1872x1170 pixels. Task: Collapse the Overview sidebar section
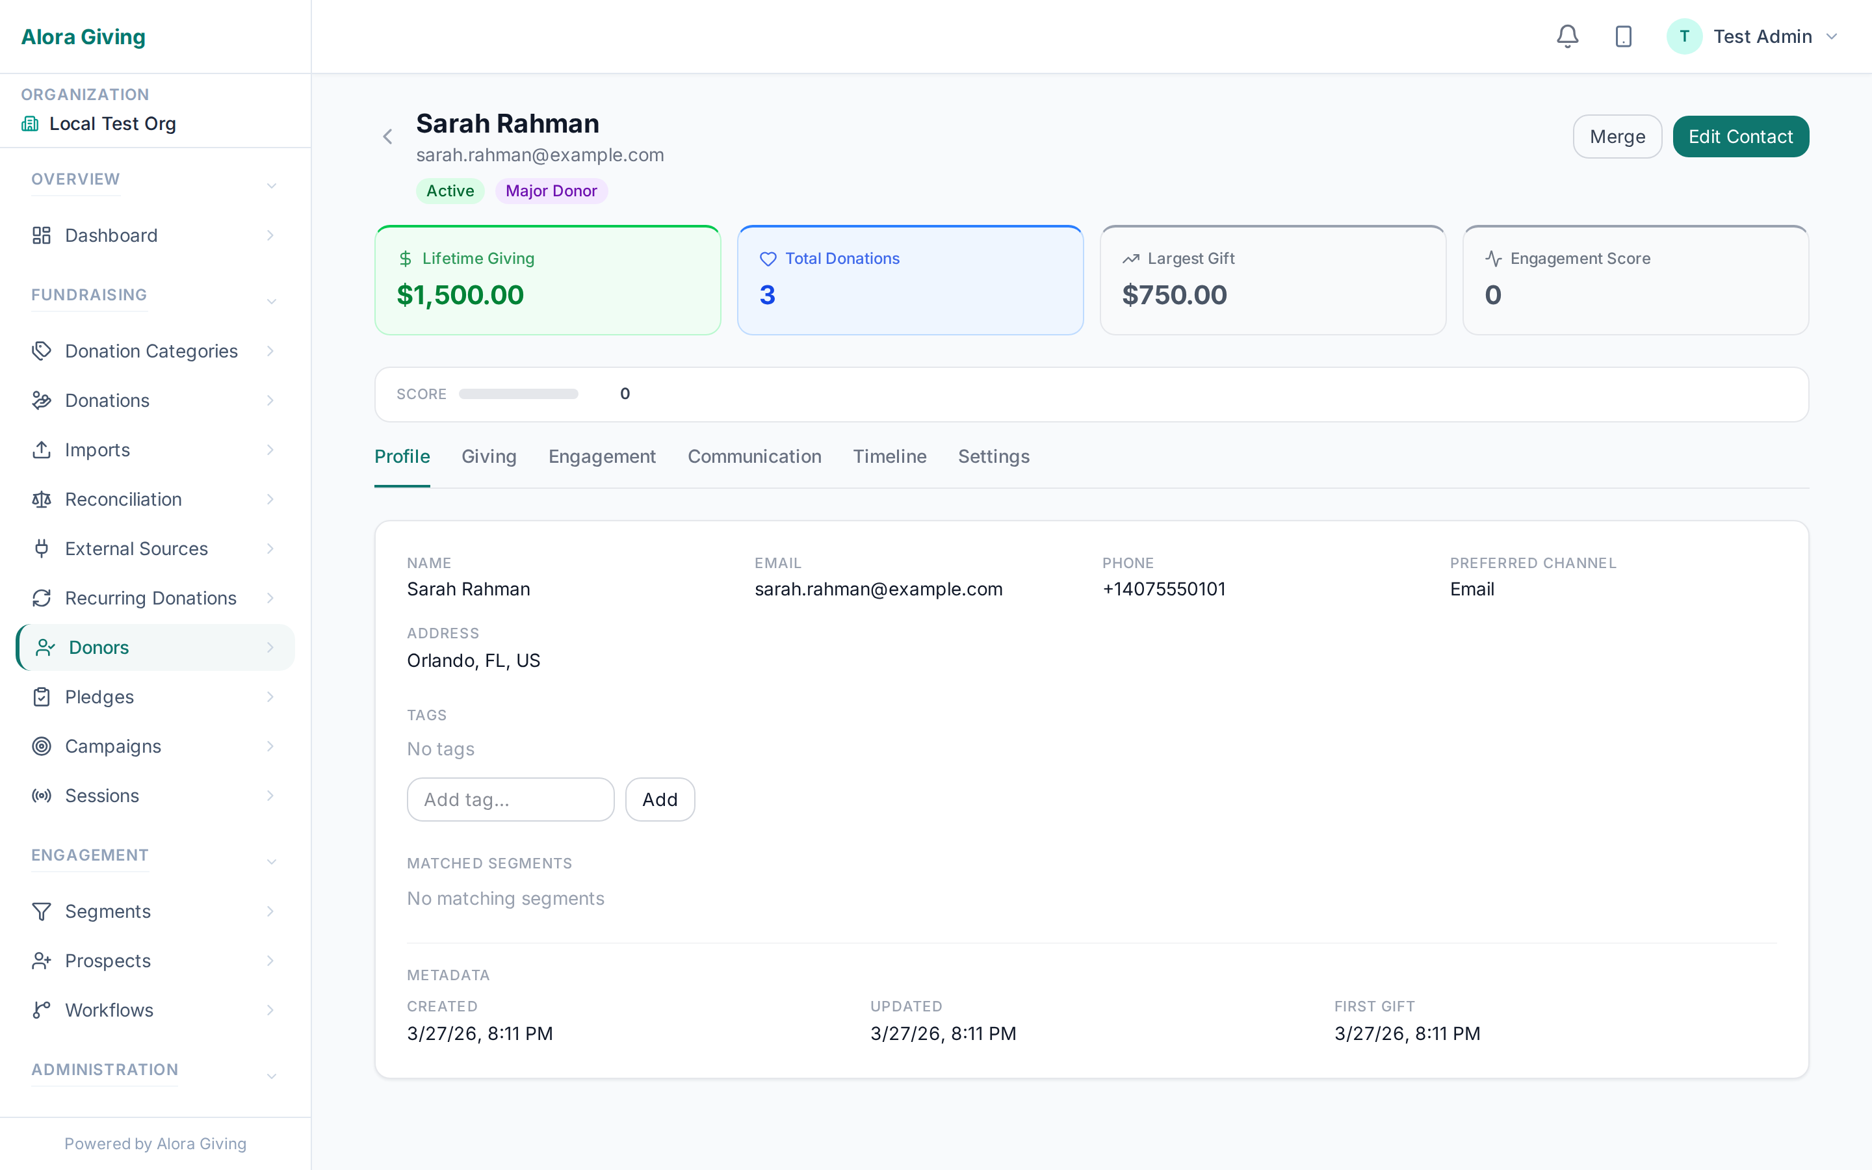point(272,186)
